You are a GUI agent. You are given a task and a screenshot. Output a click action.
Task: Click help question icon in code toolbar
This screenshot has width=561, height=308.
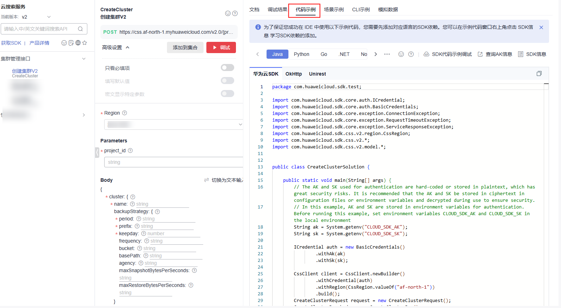click(x=411, y=54)
